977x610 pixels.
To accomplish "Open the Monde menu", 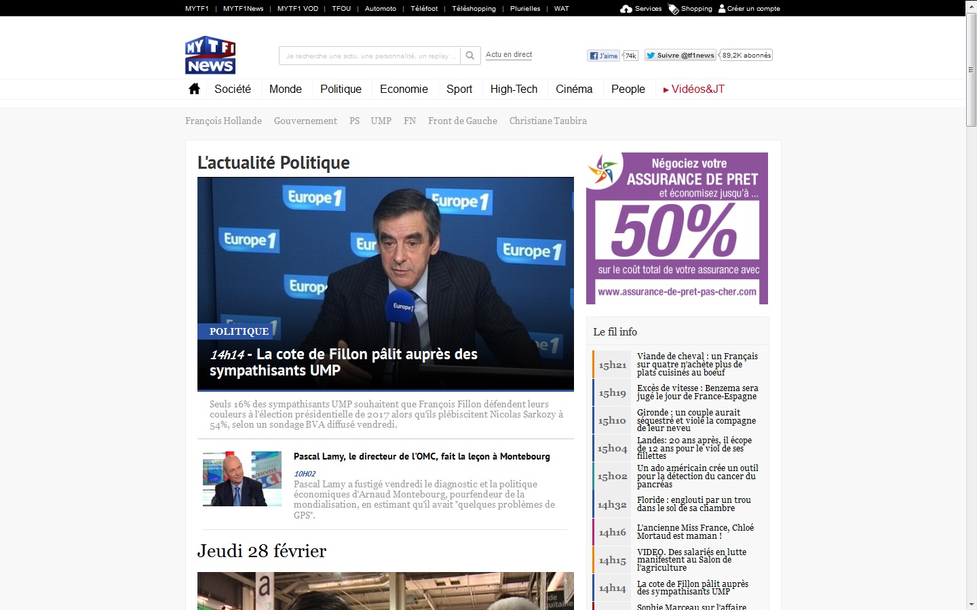I will pyautogui.click(x=286, y=89).
